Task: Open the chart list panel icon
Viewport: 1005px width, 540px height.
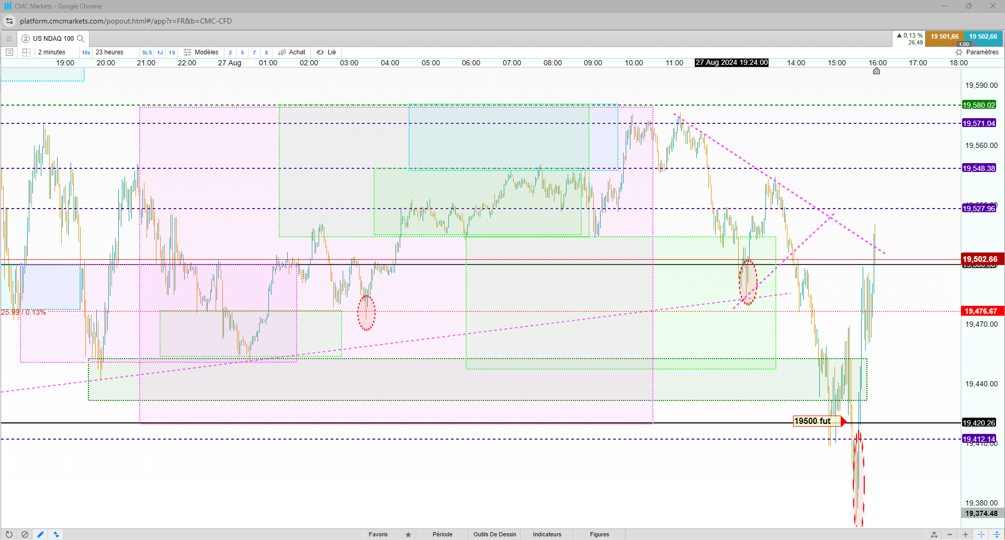Action: pos(9,52)
